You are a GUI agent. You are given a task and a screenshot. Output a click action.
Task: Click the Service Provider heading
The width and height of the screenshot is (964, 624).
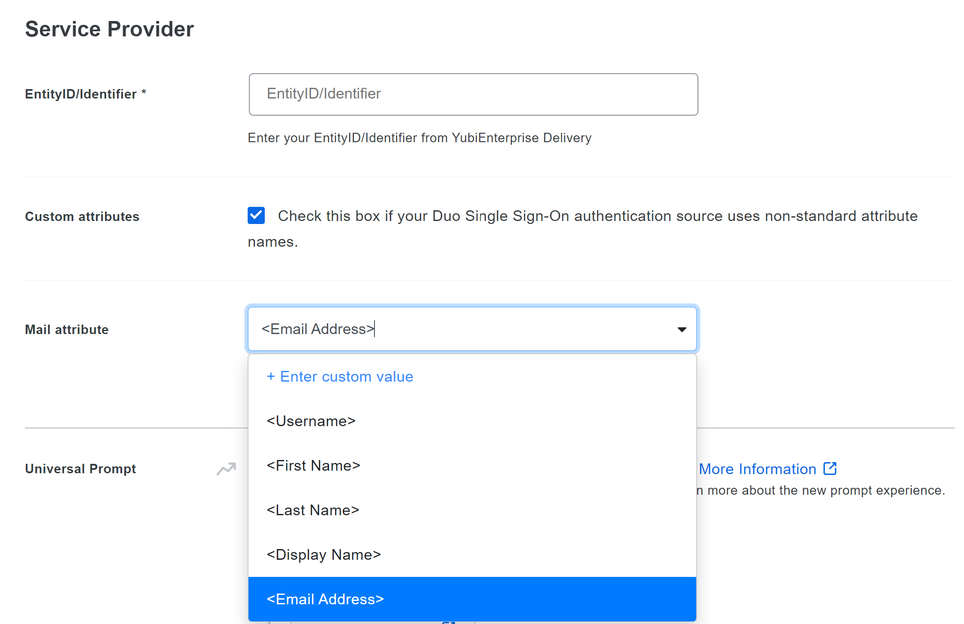pyautogui.click(x=110, y=29)
